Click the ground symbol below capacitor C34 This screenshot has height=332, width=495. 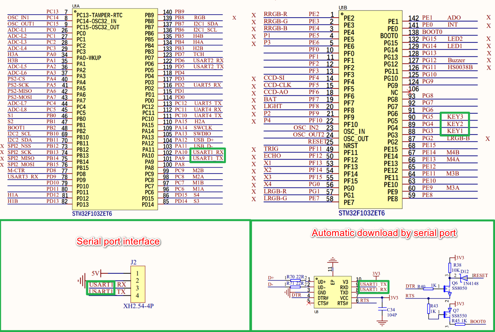[x=382, y=323]
